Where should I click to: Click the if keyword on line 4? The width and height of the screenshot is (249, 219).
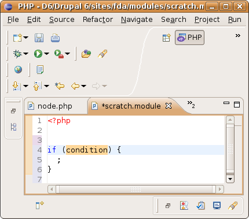point(52,150)
